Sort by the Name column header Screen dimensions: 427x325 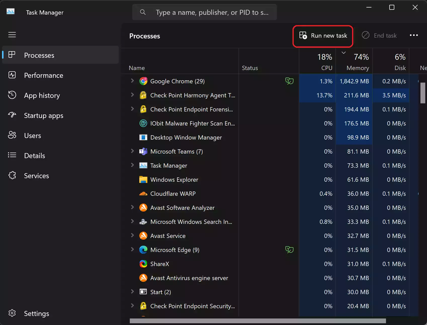pos(180,61)
